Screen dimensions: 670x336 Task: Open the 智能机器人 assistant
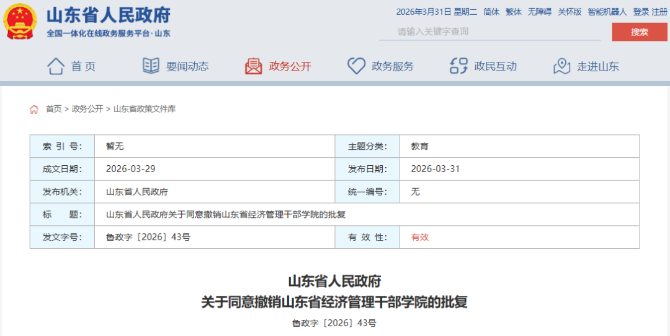(607, 12)
